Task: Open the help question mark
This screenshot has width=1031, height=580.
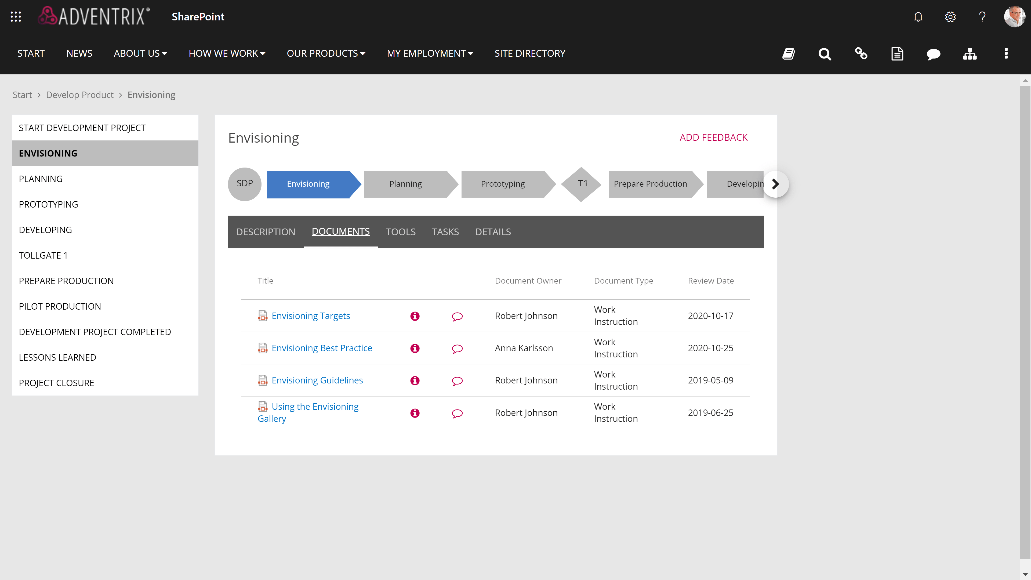Action: [x=982, y=17]
